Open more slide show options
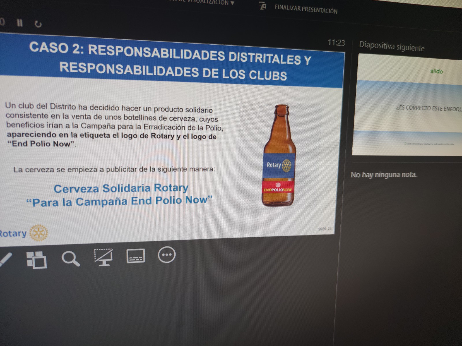 pos(167,255)
